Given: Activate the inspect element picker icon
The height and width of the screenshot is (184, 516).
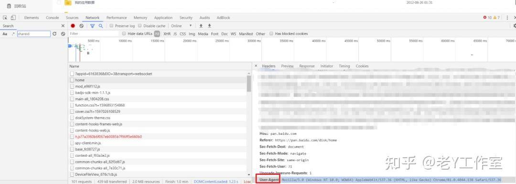Looking at the screenshot, I should pyautogui.click(x=5, y=18).
